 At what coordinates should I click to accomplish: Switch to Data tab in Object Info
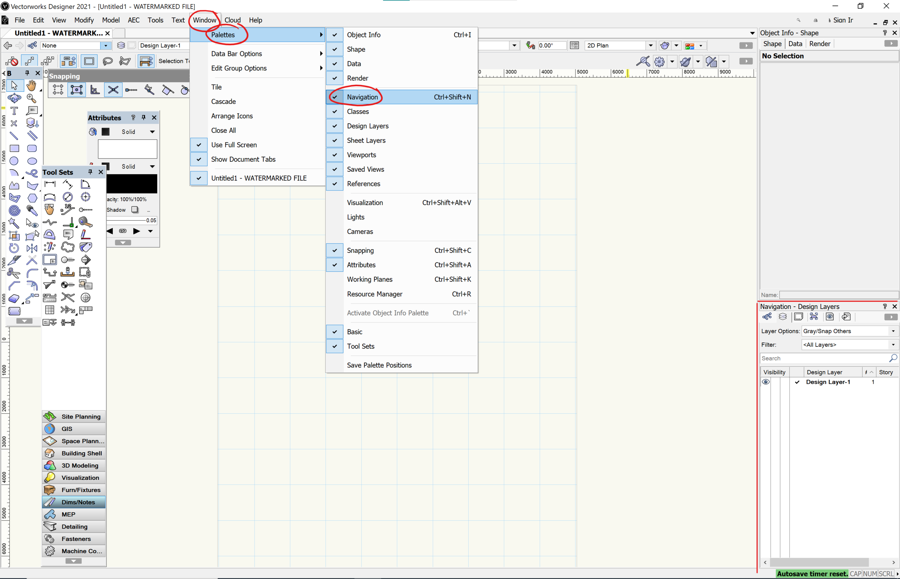click(795, 44)
